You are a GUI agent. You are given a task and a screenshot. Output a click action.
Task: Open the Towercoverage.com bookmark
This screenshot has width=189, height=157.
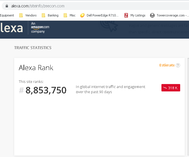click(x=169, y=15)
